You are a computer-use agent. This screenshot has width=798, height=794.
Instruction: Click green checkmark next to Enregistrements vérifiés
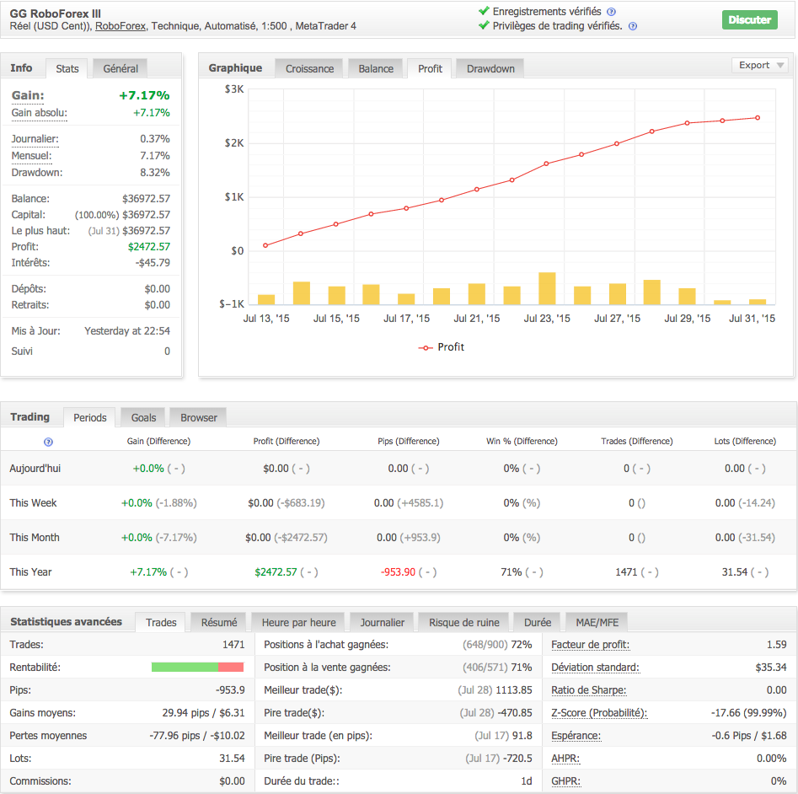484,12
